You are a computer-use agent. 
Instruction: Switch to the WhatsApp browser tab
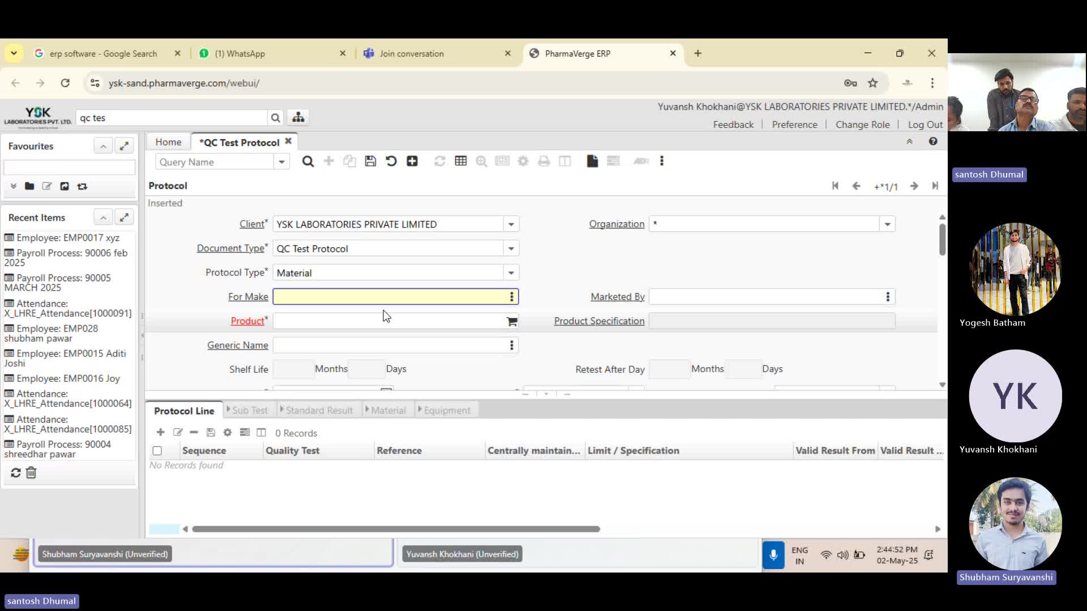click(x=272, y=53)
